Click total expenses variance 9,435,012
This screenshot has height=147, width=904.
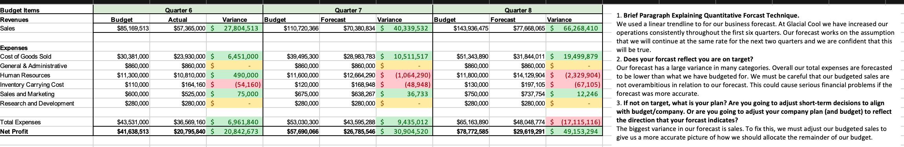(404, 122)
